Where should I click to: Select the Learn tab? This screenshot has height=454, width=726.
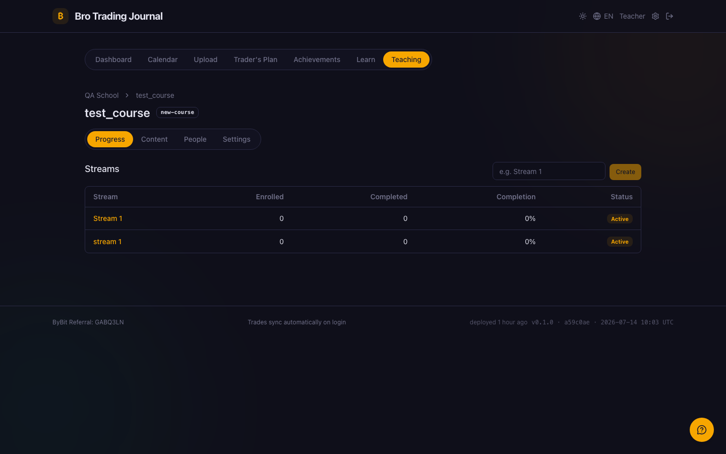pyautogui.click(x=366, y=60)
